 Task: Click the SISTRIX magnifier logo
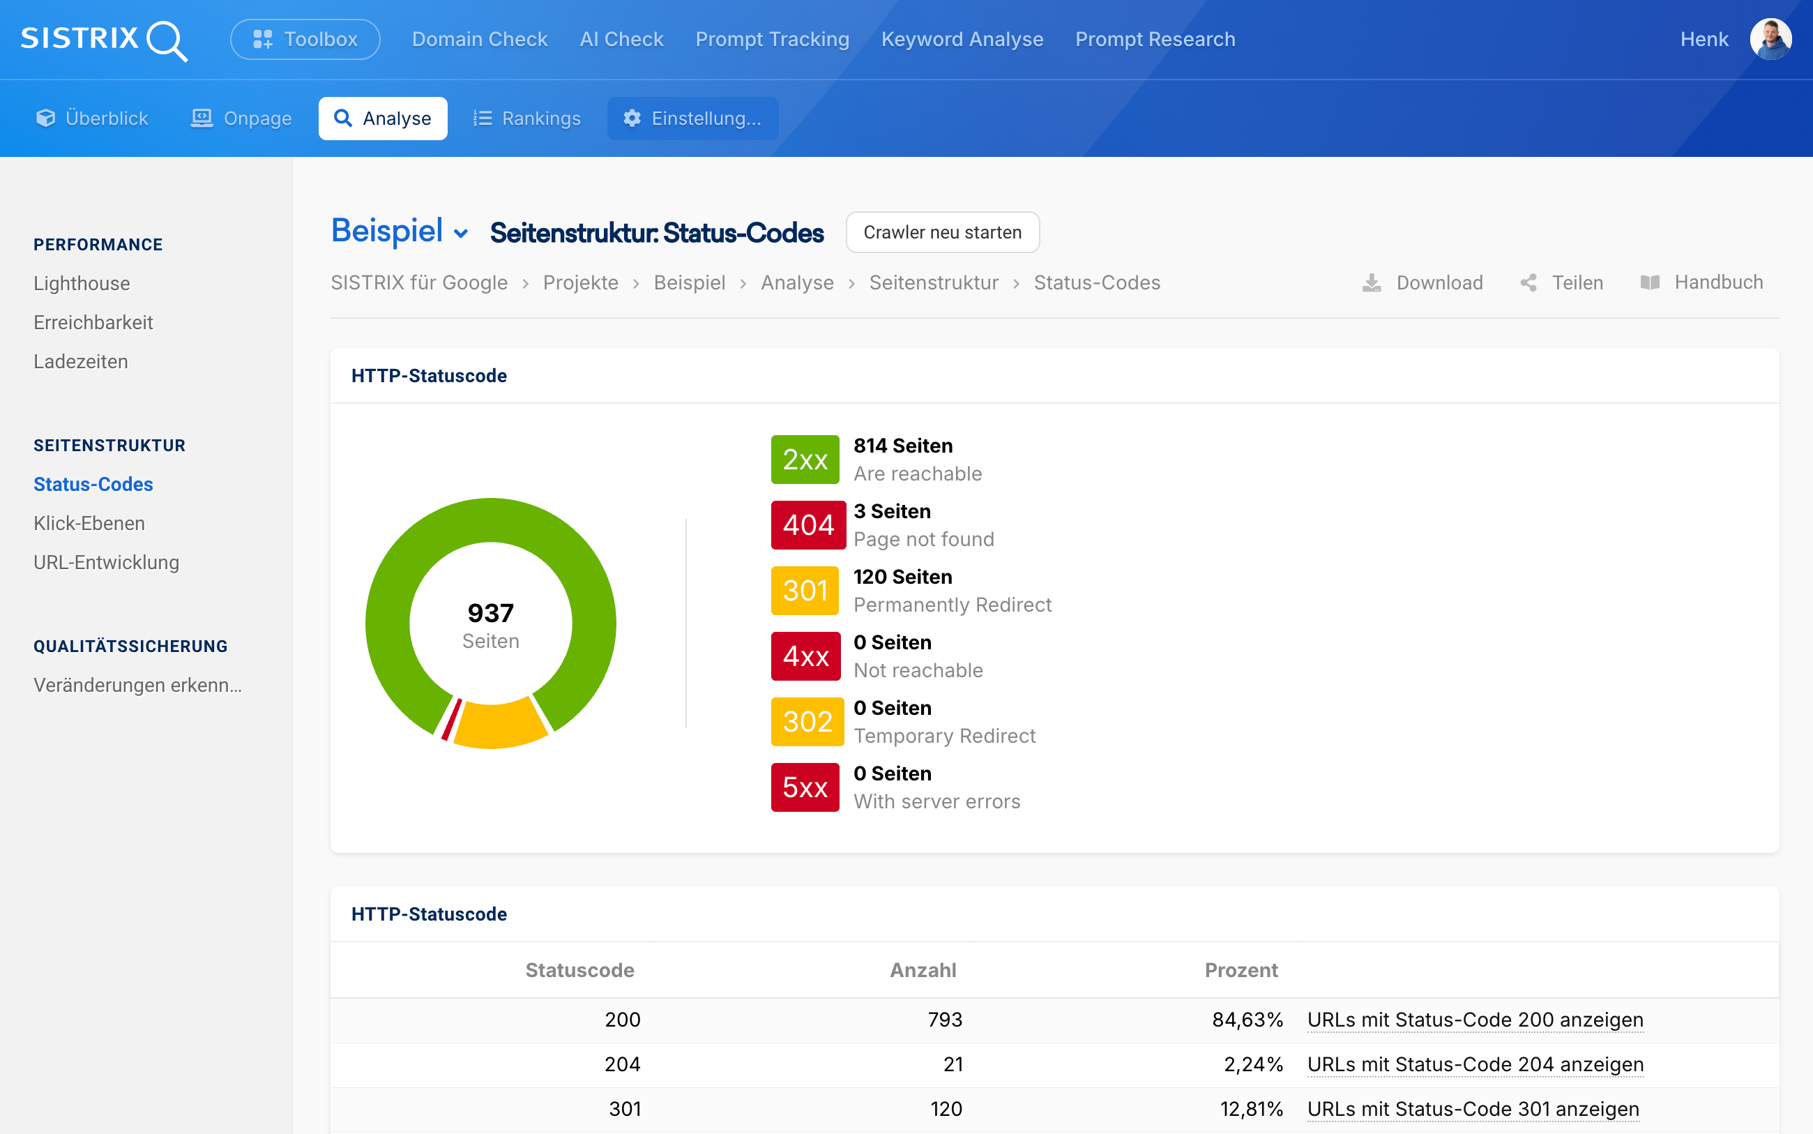click(x=103, y=40)
